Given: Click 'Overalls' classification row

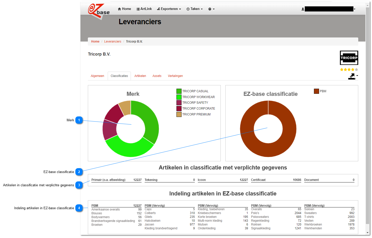Looking at the screenshot, I should point(276,209).
